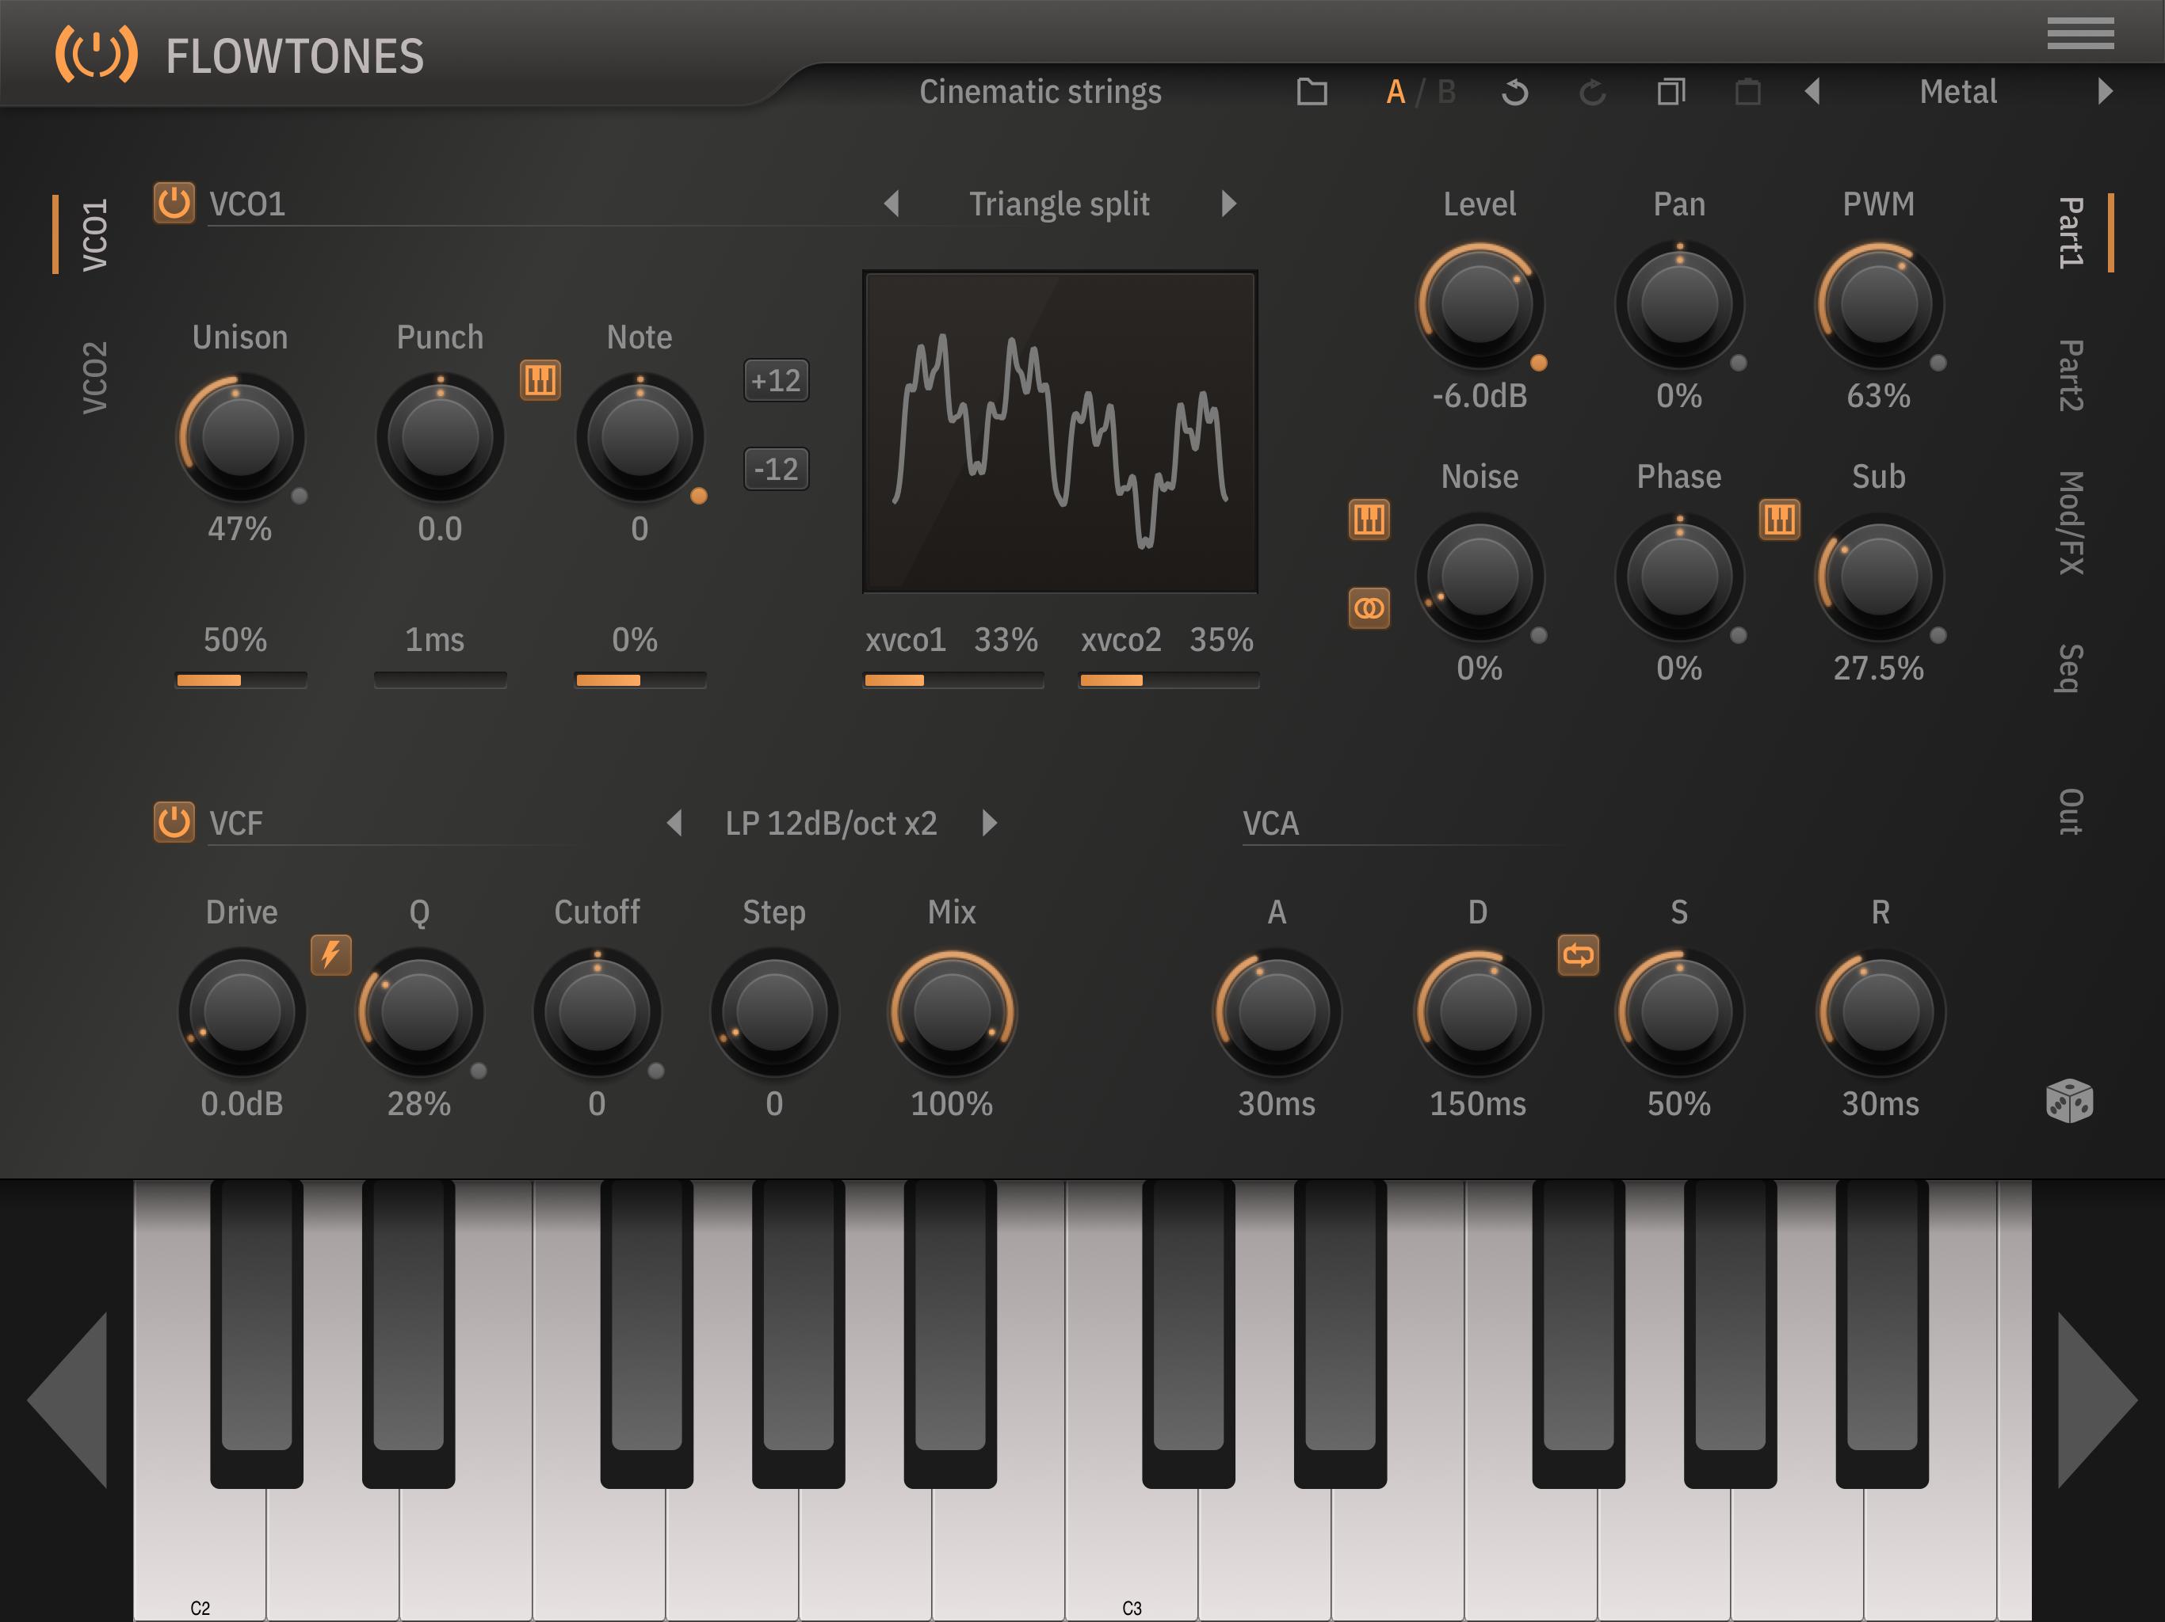Screen dimensions: 2165x1622
Task: Select previous filter type before LP 12dB/oct x2
Action: point(674,822)
